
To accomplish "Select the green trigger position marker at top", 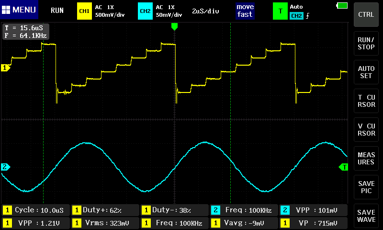I will 174,27.
